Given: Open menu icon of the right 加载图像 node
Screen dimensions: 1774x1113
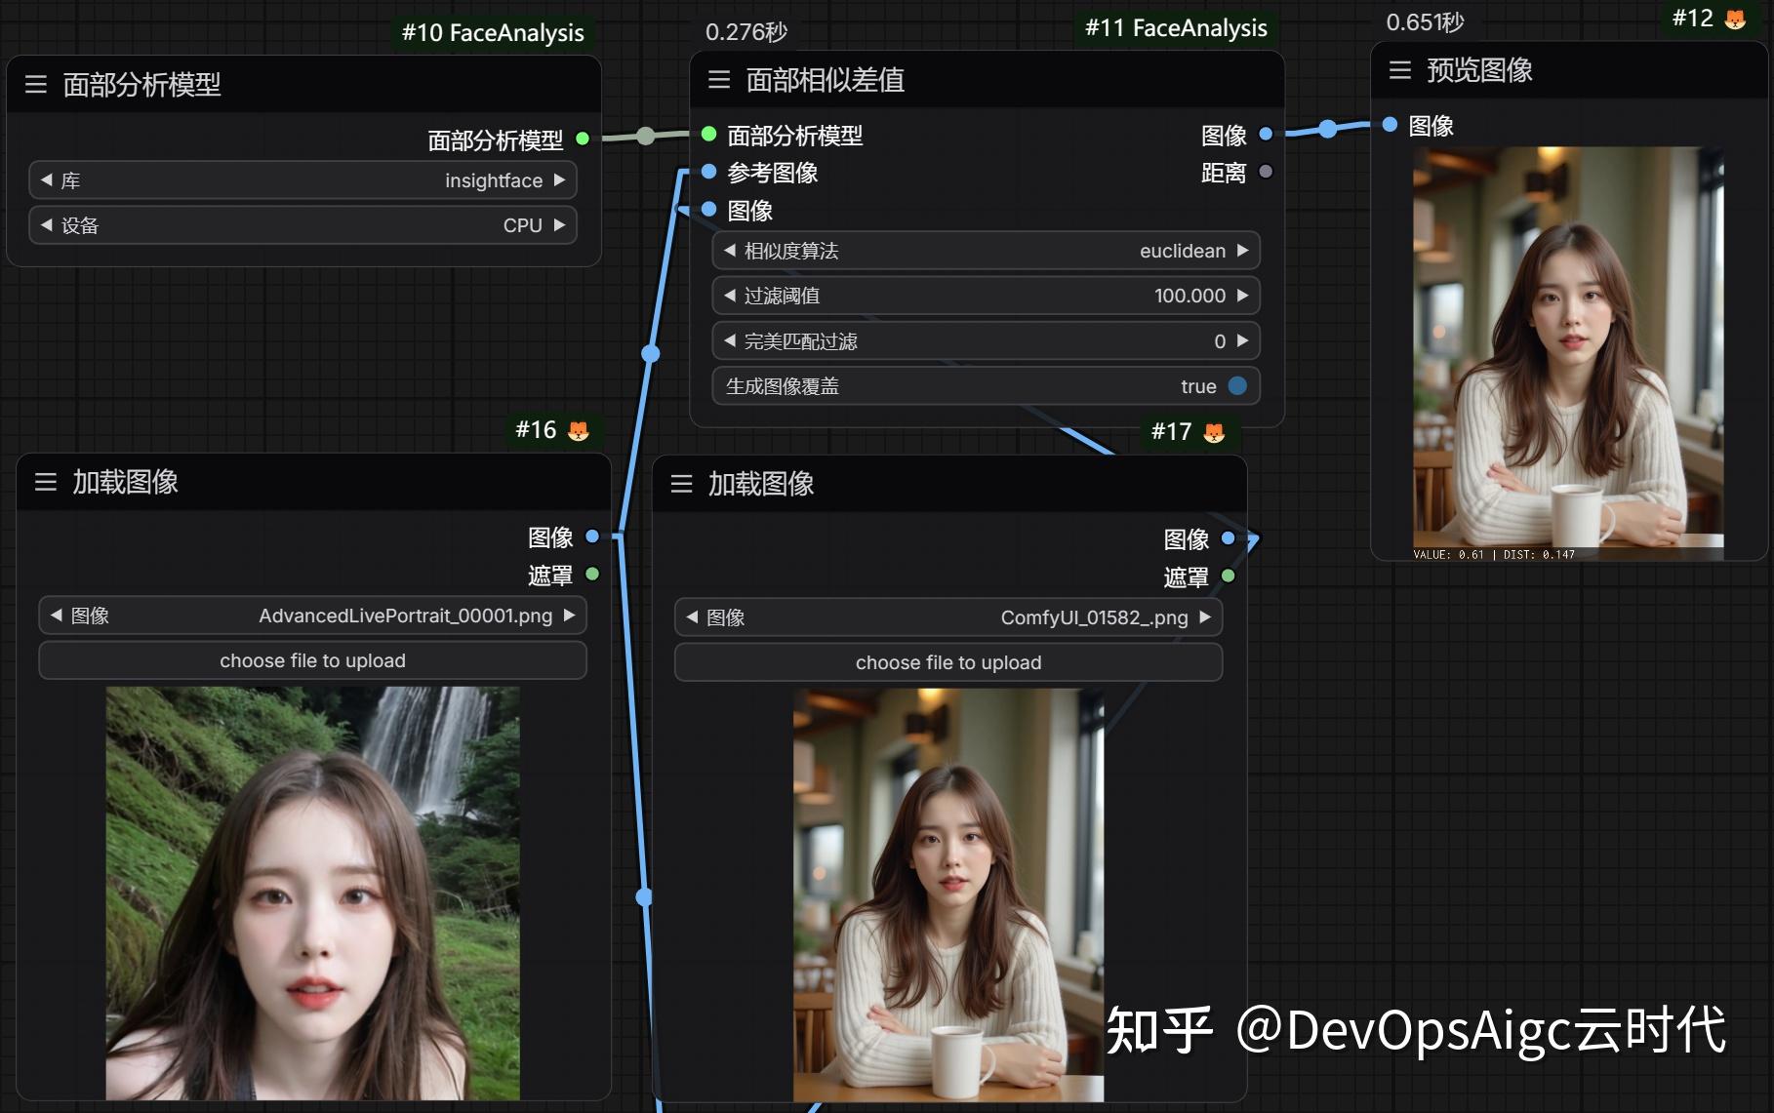Looking at the screenshot, I should [x=682, y=484].
